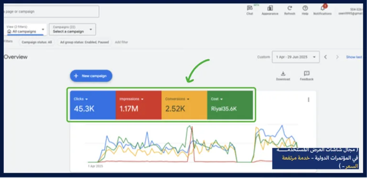
Task: Open the date range dropdown 1 Apr - 29 Jun 2025
Action: (296, 57)
